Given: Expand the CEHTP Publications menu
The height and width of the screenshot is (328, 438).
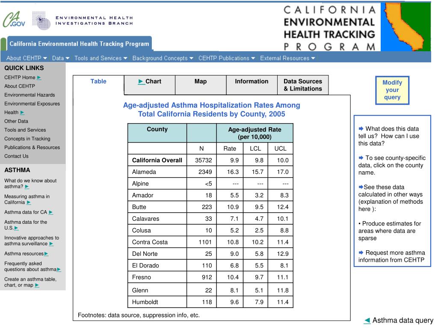Looking at the screenshot, I should (x=227, y=58).
